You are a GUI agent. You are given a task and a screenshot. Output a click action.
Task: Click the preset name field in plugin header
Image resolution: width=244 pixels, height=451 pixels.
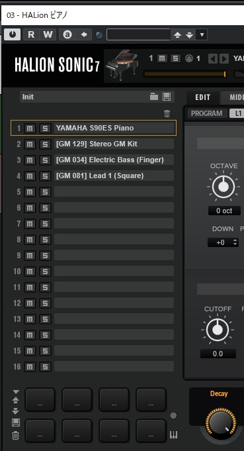[139, 35]
